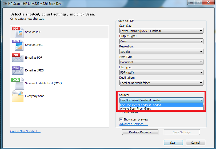
Task: Select the Save as JPEG label text
Action: pos(34,45)
